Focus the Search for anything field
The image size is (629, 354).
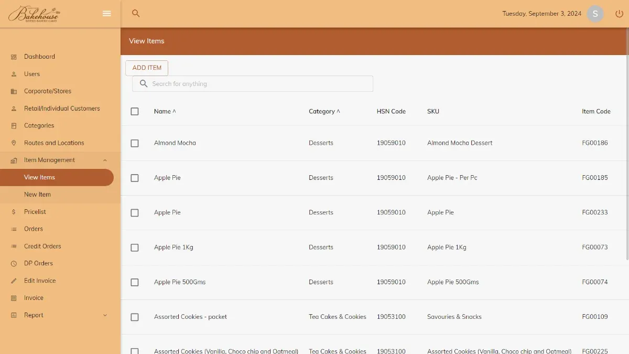tap(253, 84)
